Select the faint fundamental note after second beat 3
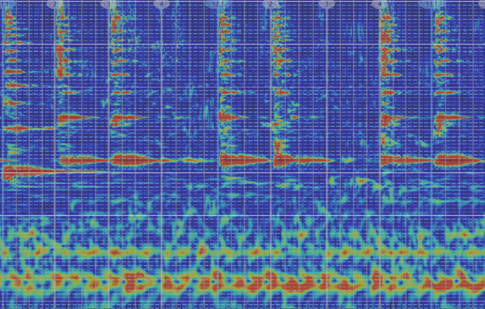 [348, 160]
